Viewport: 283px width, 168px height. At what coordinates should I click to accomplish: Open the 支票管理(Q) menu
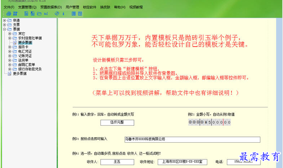(x=27, y=7)
